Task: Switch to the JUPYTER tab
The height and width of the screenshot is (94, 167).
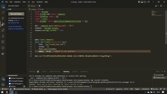Action: point(75,72)
